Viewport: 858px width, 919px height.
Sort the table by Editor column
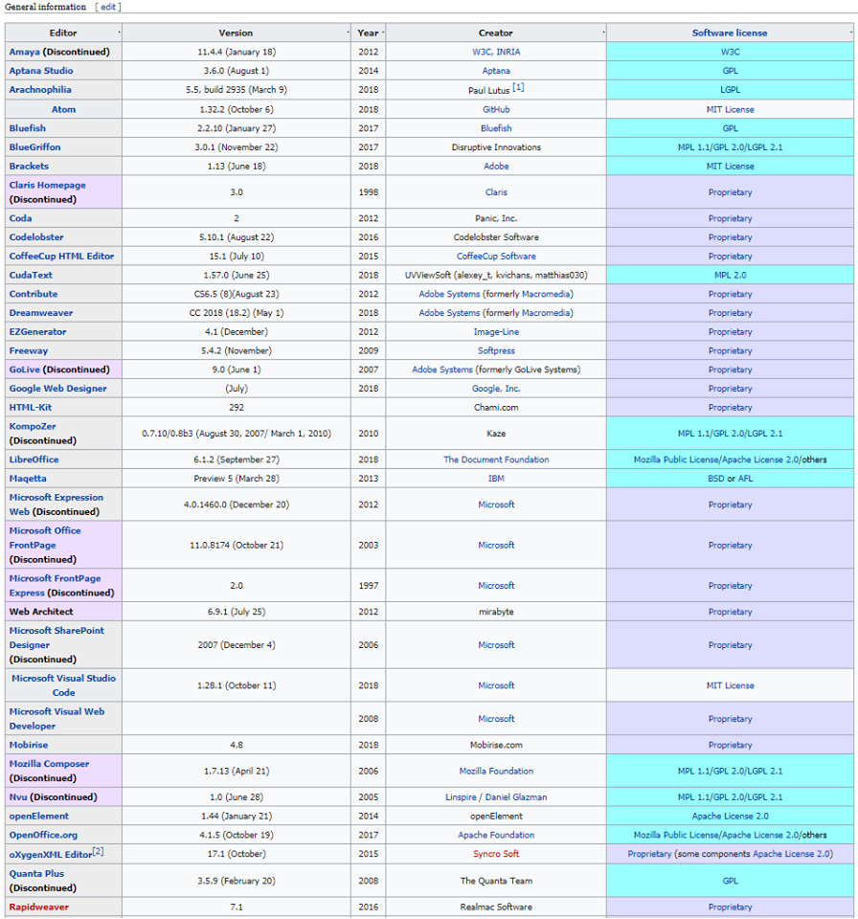63,33
